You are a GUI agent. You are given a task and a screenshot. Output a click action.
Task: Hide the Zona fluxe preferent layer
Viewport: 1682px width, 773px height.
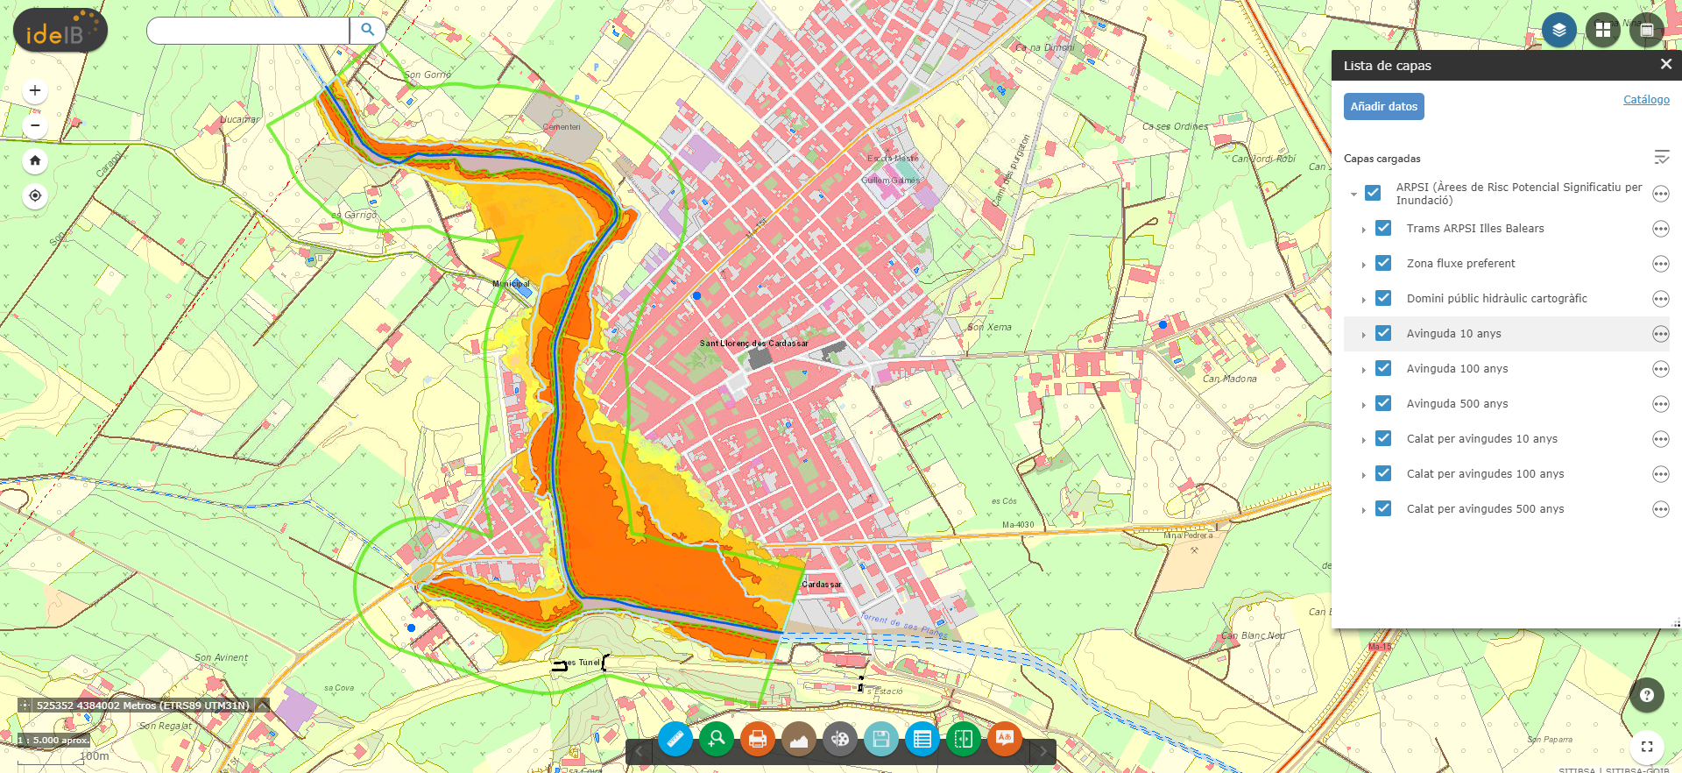click(x=1383, y=263)
